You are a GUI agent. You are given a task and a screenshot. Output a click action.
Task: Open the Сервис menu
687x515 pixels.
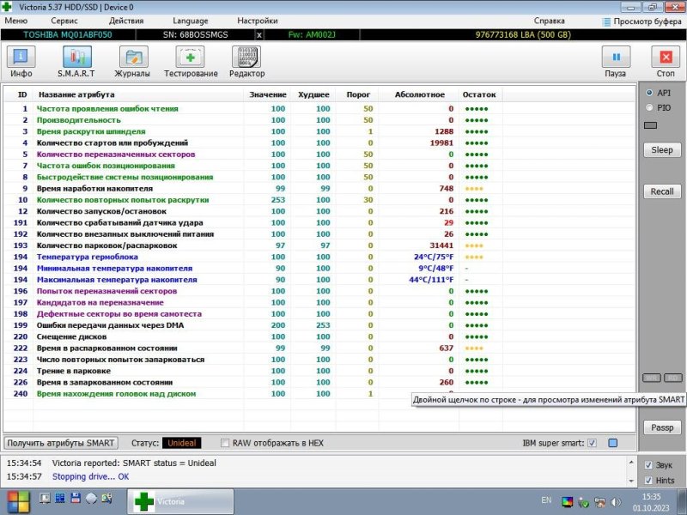[x=64, y=20]
